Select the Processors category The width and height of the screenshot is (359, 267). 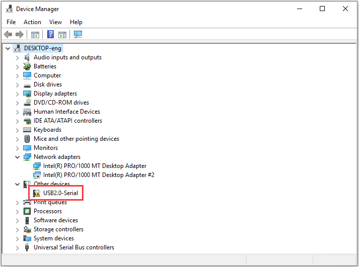click(x=48, y=211)
